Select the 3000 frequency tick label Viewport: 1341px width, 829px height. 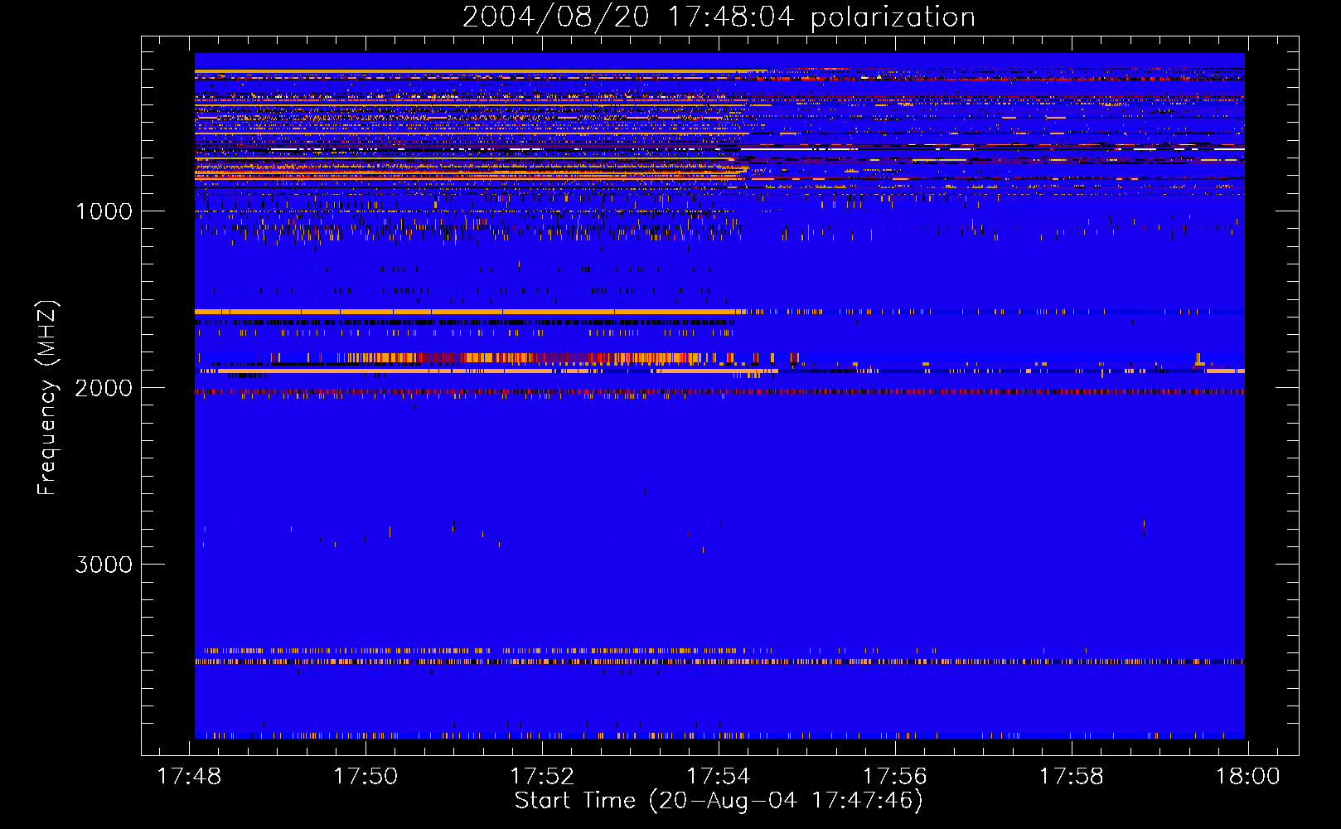(x=104, y=565)
